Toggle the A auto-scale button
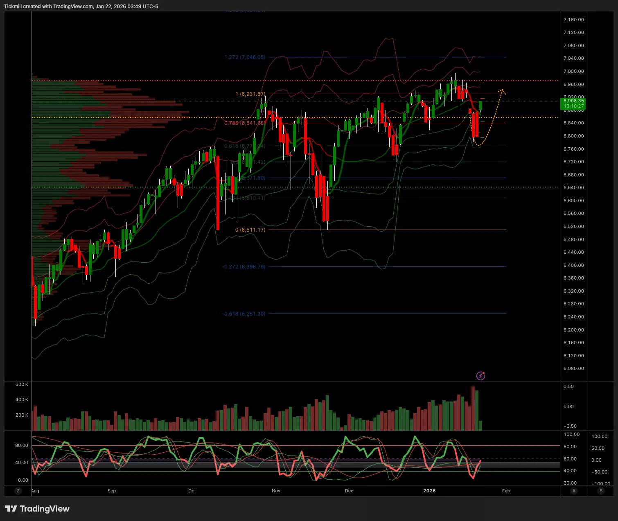Image resolution: width=618 pixels, height=521 pixels. tap(574, 491)
